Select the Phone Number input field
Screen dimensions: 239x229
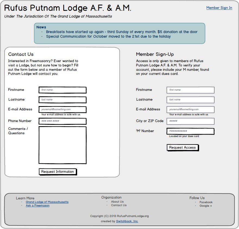pyautogui.click(x=62, y=121)
